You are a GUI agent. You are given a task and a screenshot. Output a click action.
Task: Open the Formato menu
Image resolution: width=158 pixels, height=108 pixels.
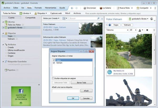coord(38,8)
